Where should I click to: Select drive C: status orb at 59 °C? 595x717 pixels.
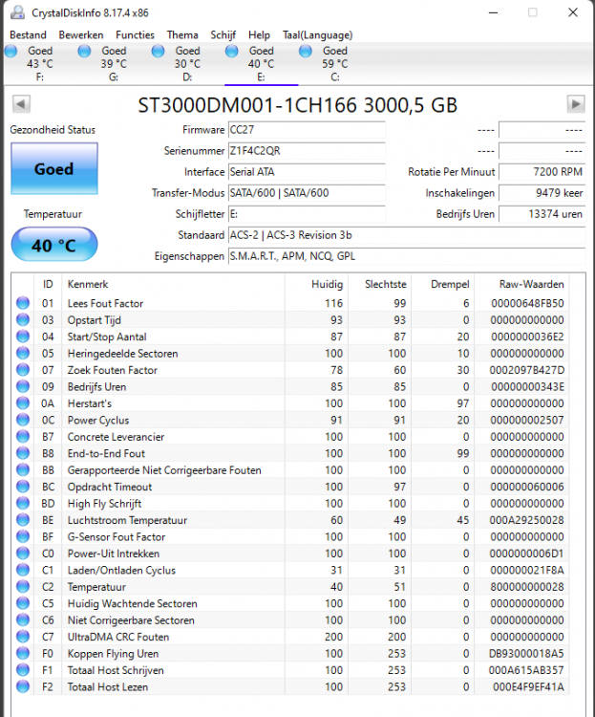(306, 52)
